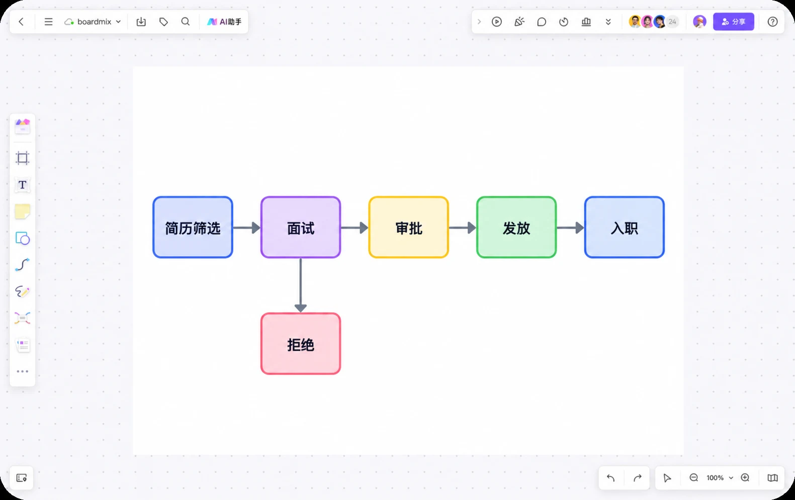Viewport: 795px width, 500px height.
Task: Click the search magnifier icon
Action: [186, 22]
